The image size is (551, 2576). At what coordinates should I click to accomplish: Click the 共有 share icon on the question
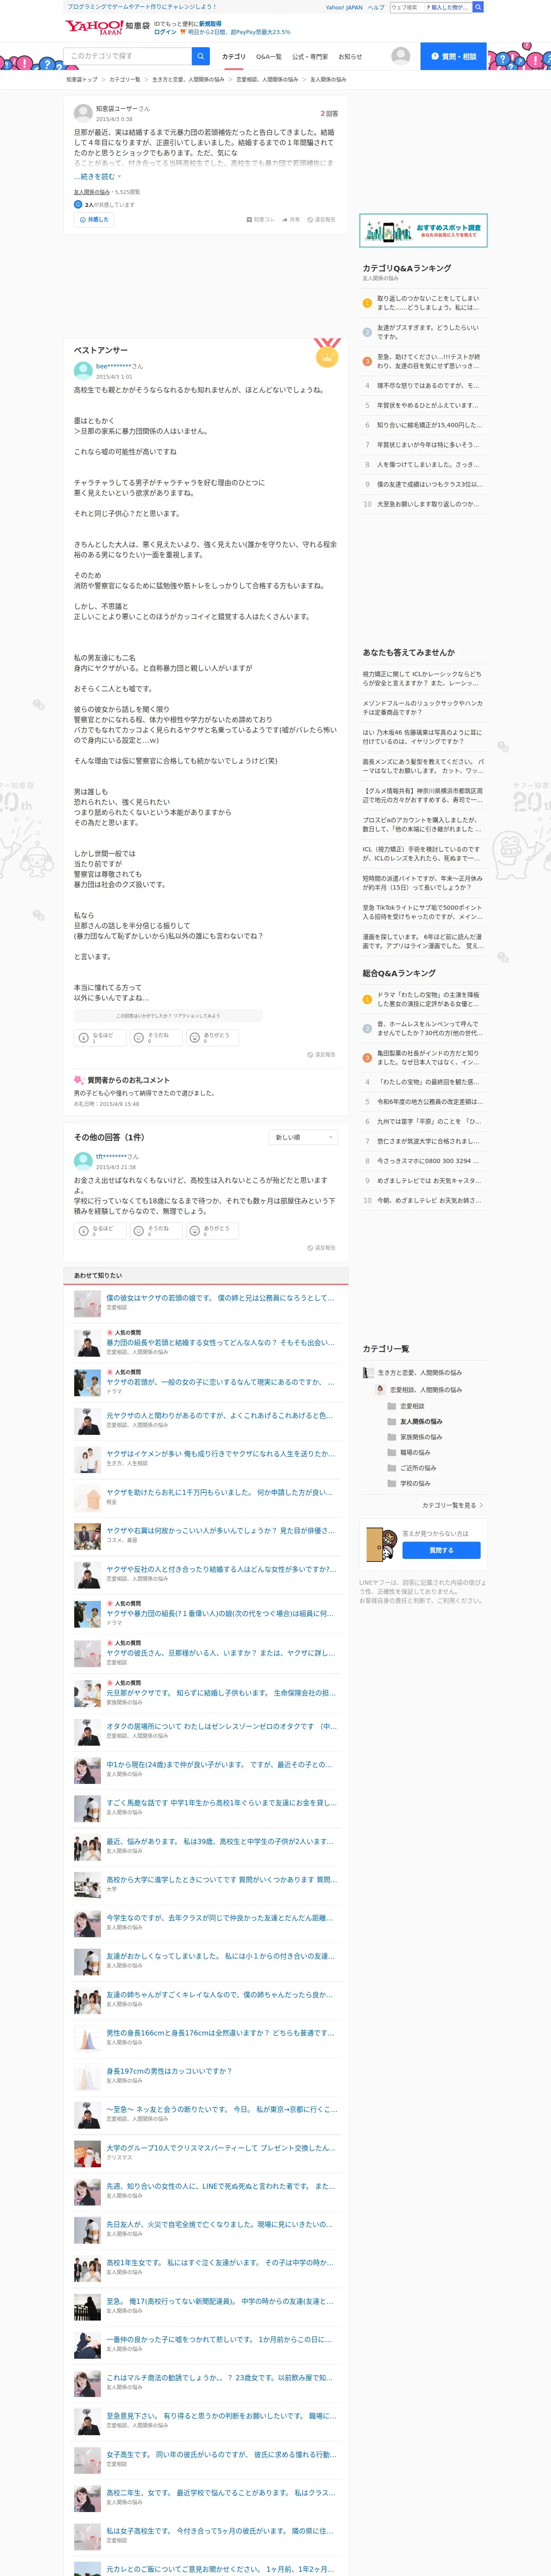285,219
